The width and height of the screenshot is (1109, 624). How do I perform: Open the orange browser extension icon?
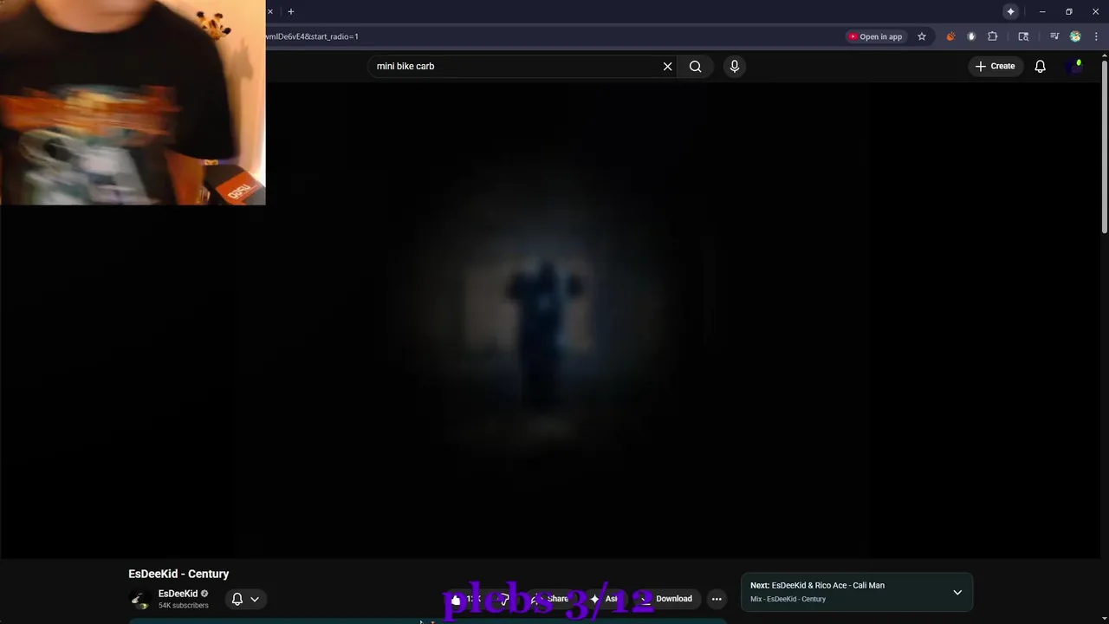950,36
